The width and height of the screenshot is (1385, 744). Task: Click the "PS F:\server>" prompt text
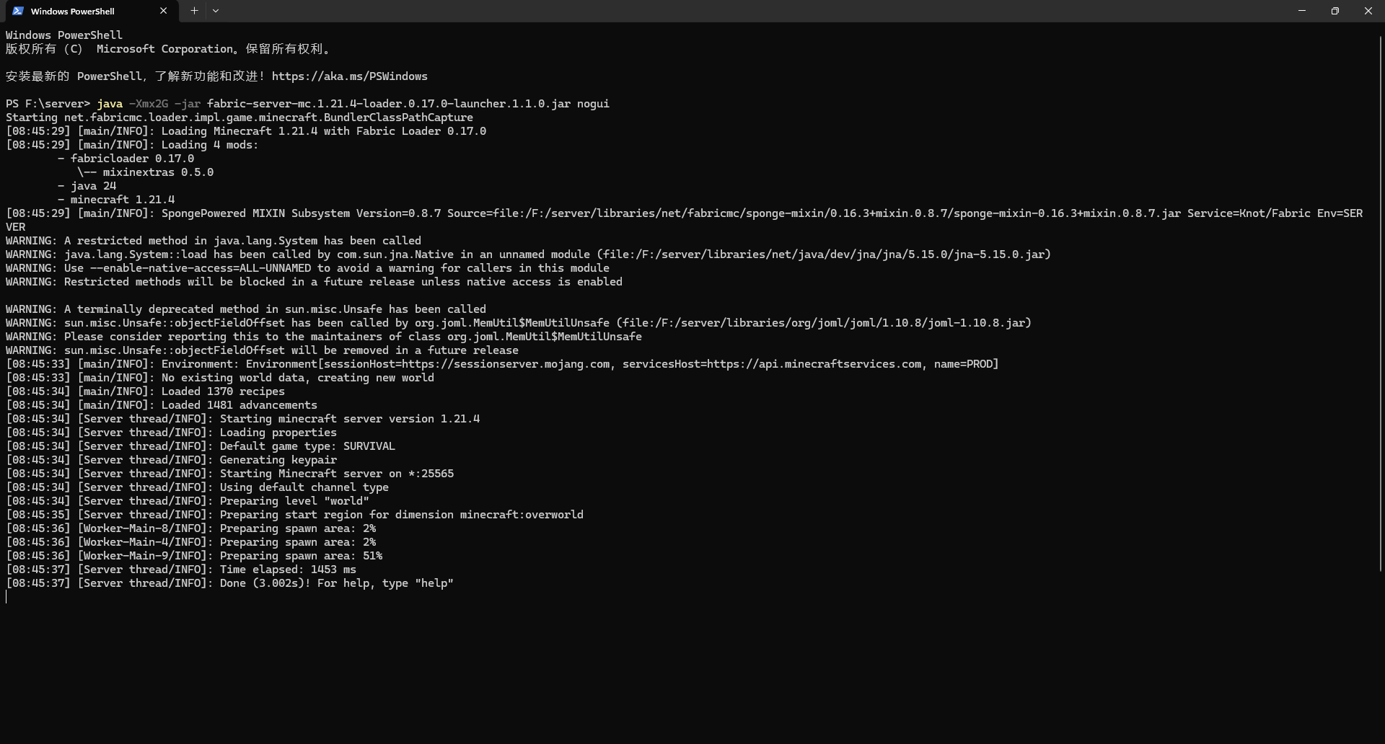click(48, 104)
